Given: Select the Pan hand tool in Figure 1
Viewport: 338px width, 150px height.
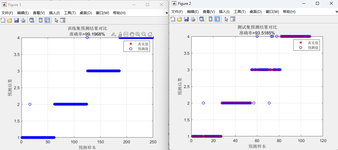Looking at the screenshot, I should (132, 34).
